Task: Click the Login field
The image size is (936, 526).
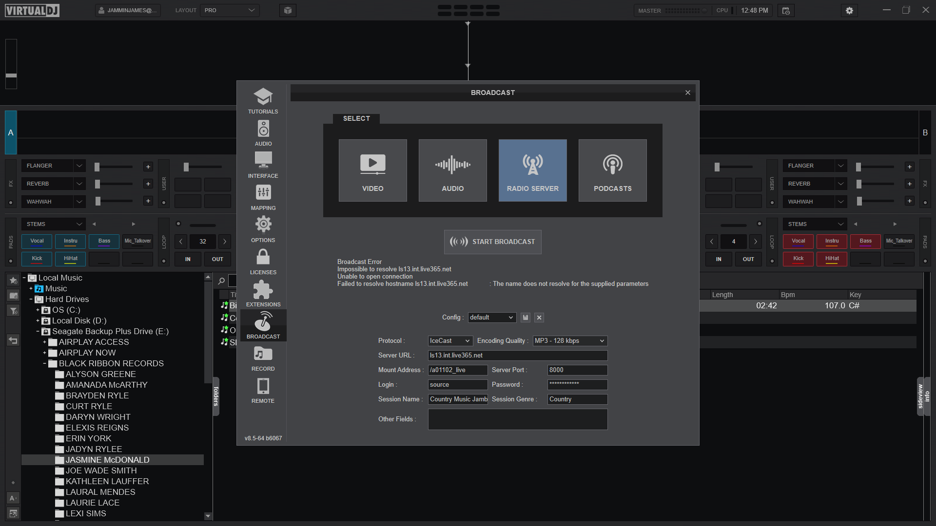Action: 458,385
